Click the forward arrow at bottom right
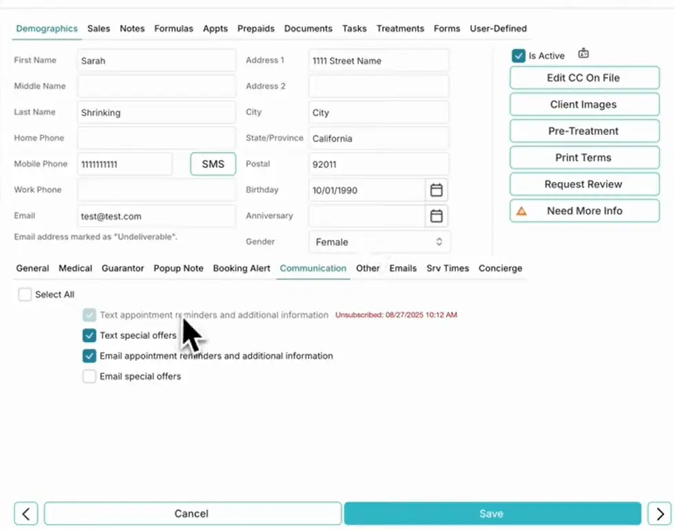The height and width of the screenshot is (530, 674). pos(660,513)
